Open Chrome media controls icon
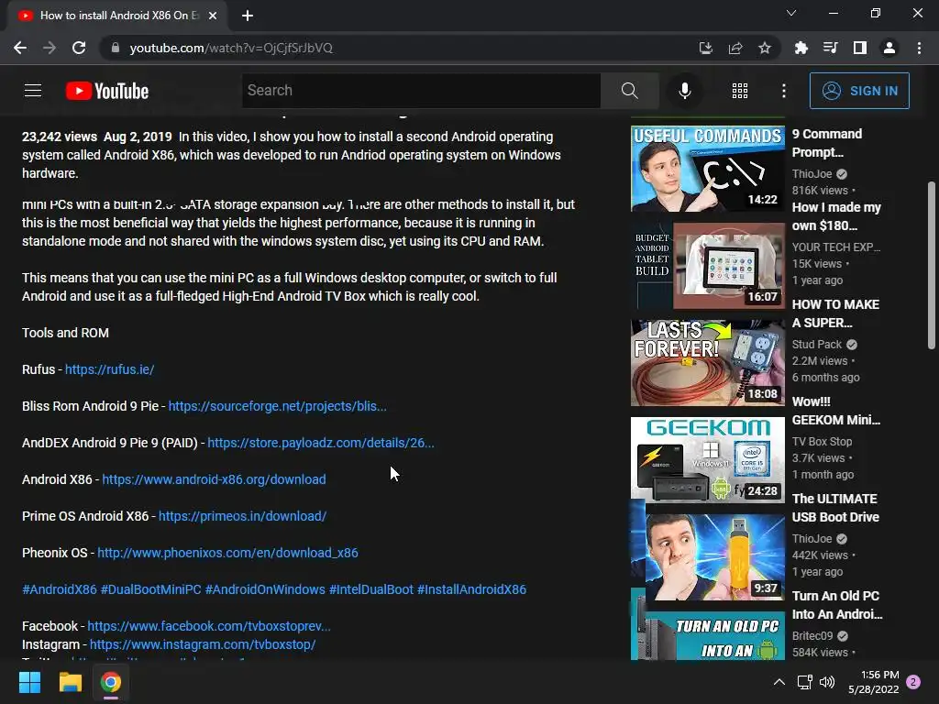This screenshot has width=939, height=704. 830,48
